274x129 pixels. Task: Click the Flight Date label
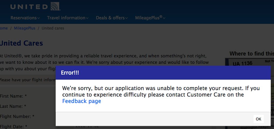pyautogui.click(x=14, y=126)
